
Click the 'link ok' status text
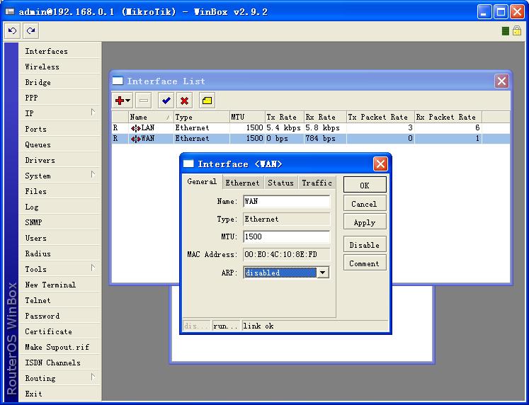(258, 326)
